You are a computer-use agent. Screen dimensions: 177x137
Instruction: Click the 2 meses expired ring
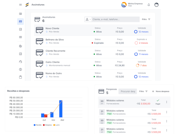pos(136,43)
